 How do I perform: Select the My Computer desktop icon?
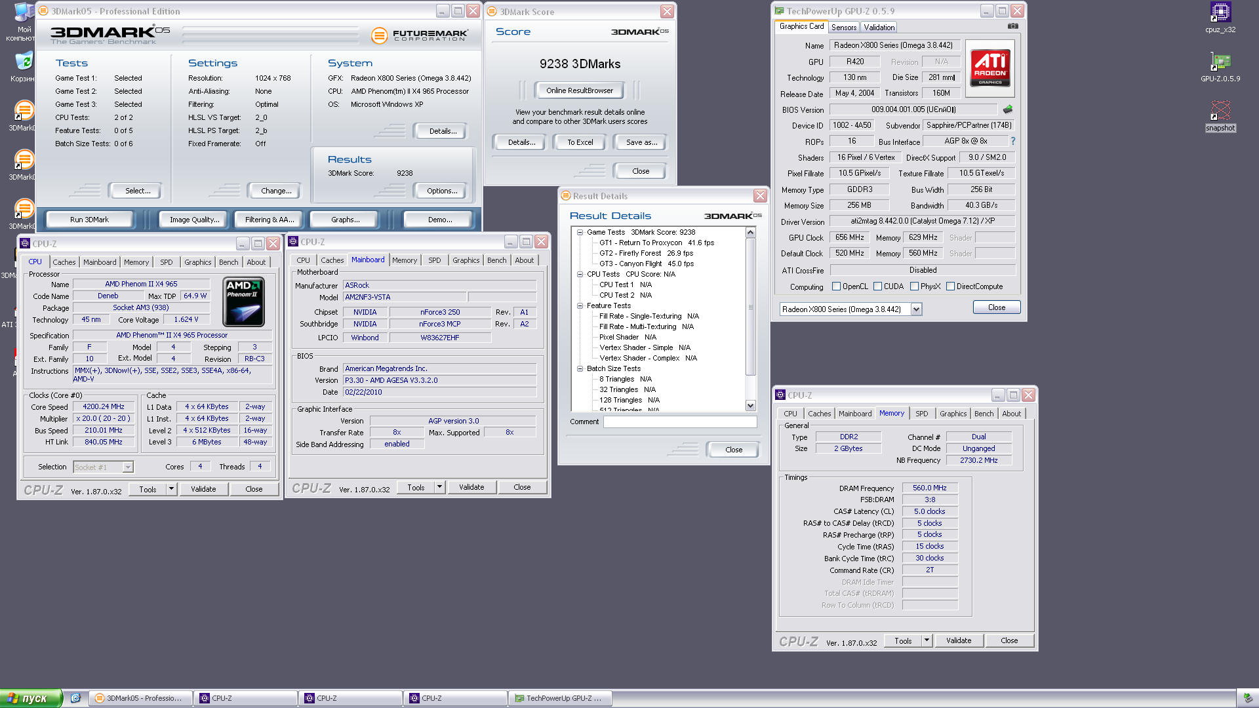[x=24, y=22]
